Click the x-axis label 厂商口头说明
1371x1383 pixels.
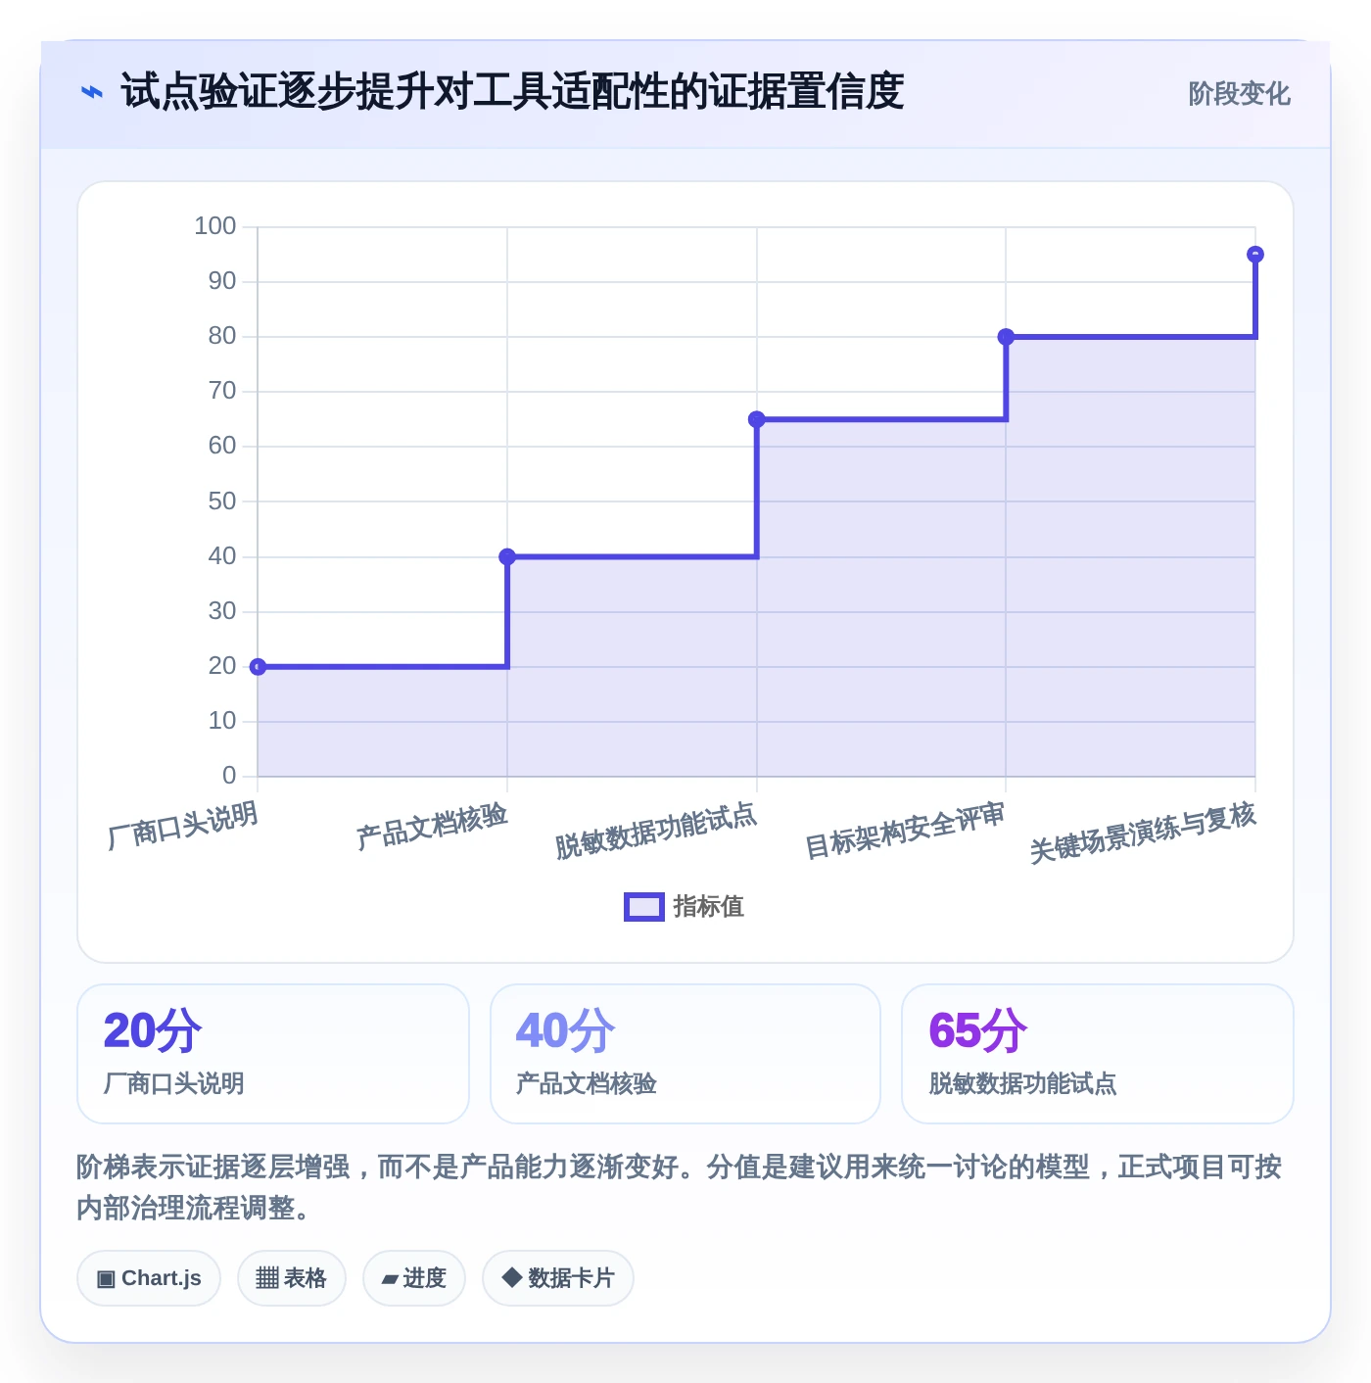(183, 825)
